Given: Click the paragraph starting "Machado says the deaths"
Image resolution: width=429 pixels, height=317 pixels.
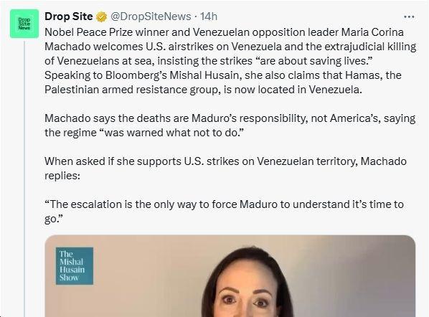Looking at the screenshot, I should coord(230,126).
